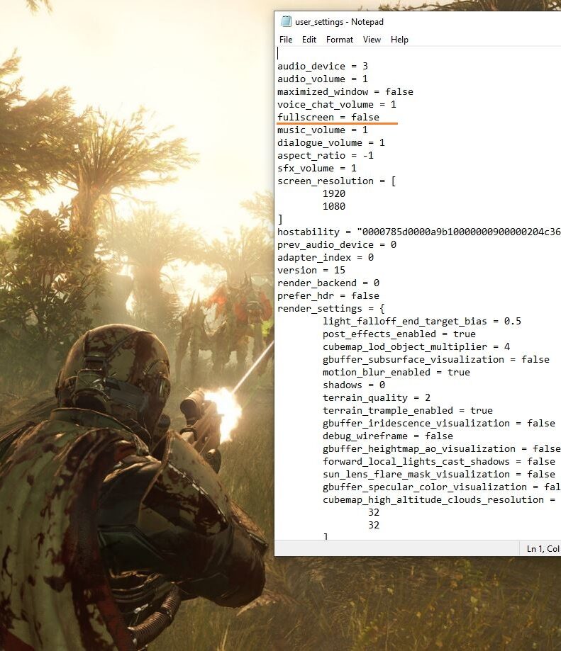
Task: Click the line "maximized_window = false"
Action: [345, 92]
